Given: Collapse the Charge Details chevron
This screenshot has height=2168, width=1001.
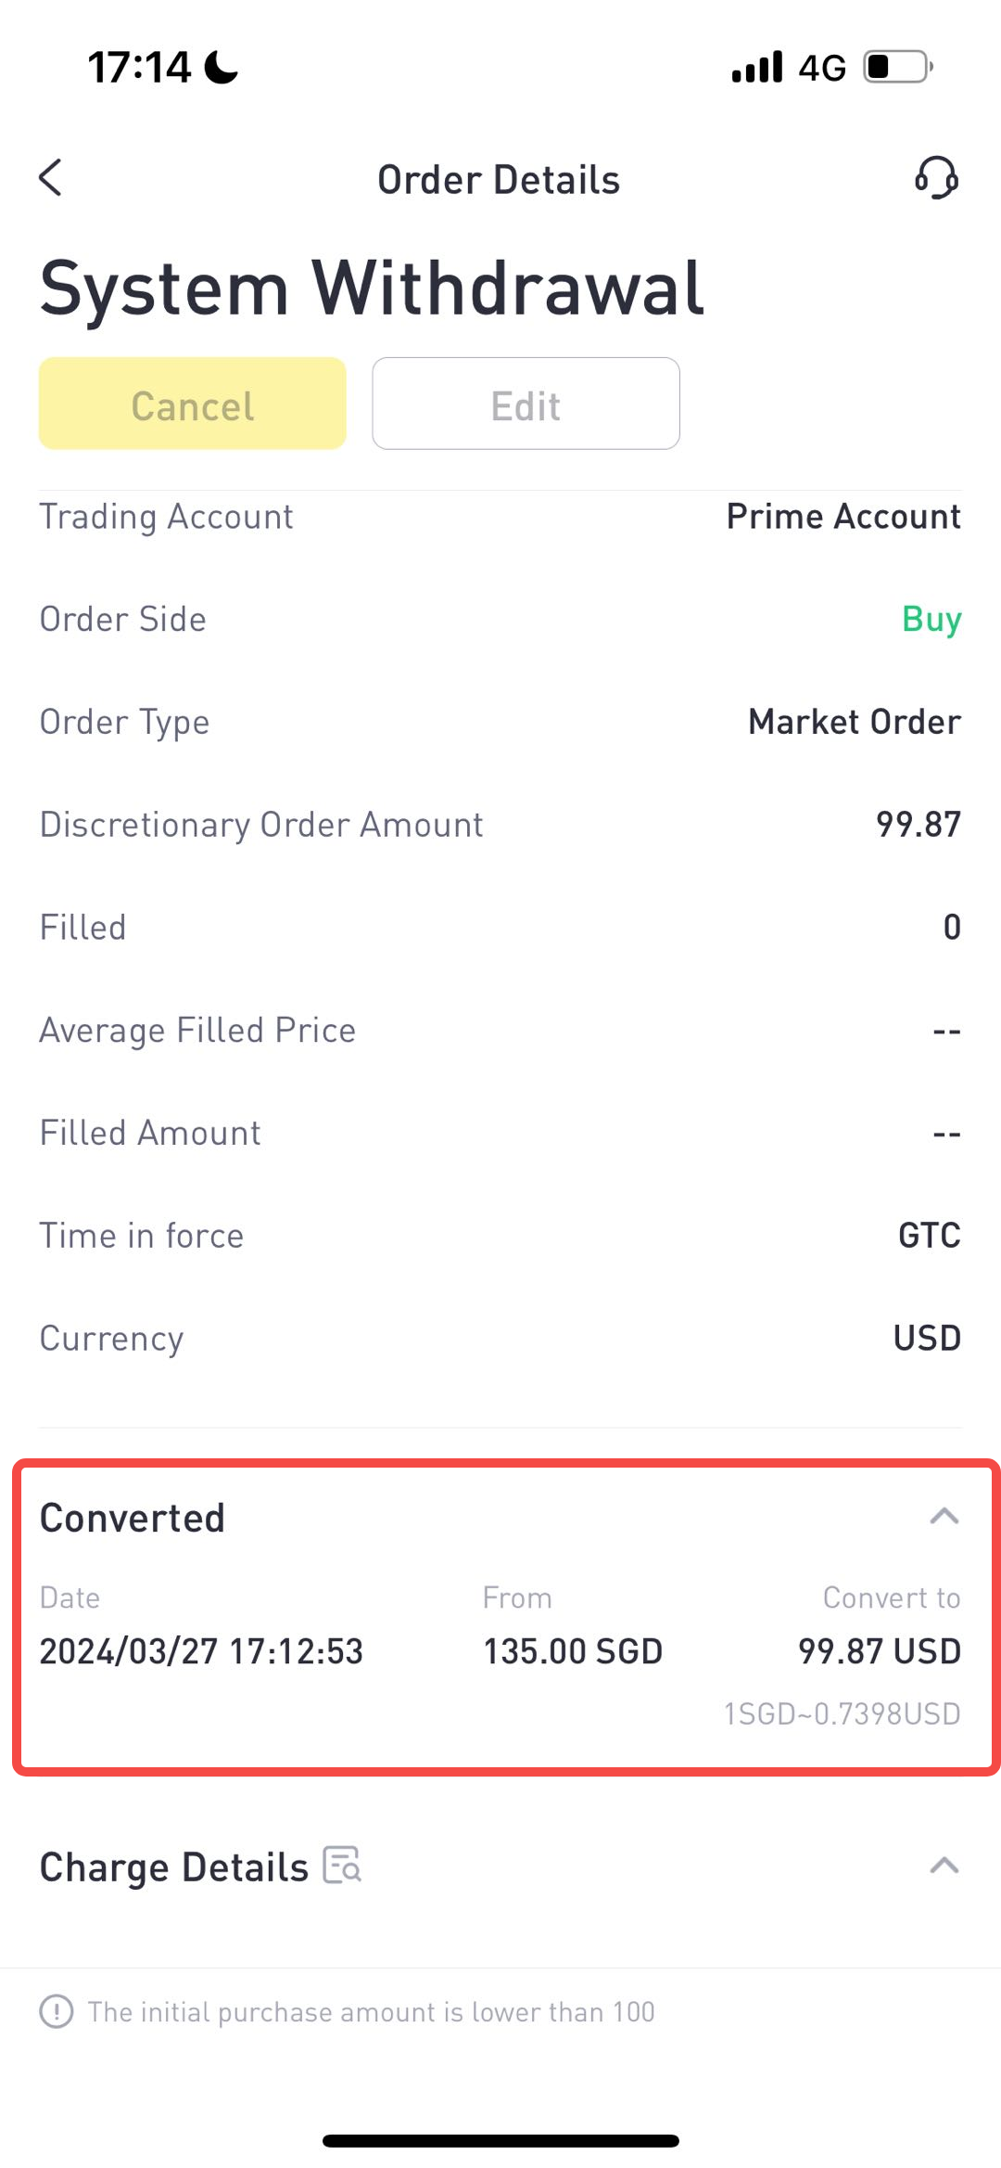Looking at the screenshot, I should click(944, 1866).
